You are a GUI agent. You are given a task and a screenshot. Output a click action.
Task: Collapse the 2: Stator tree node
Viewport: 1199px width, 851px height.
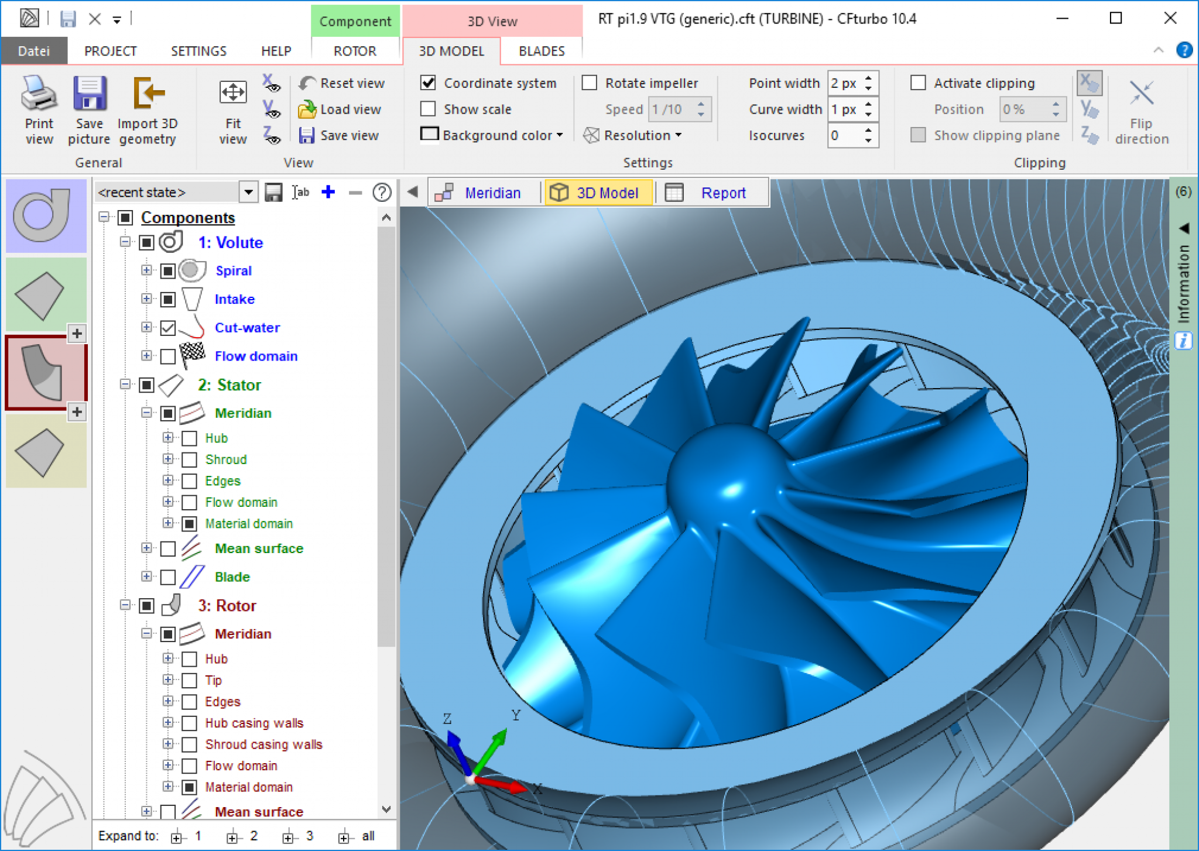[x=125, y=385]
